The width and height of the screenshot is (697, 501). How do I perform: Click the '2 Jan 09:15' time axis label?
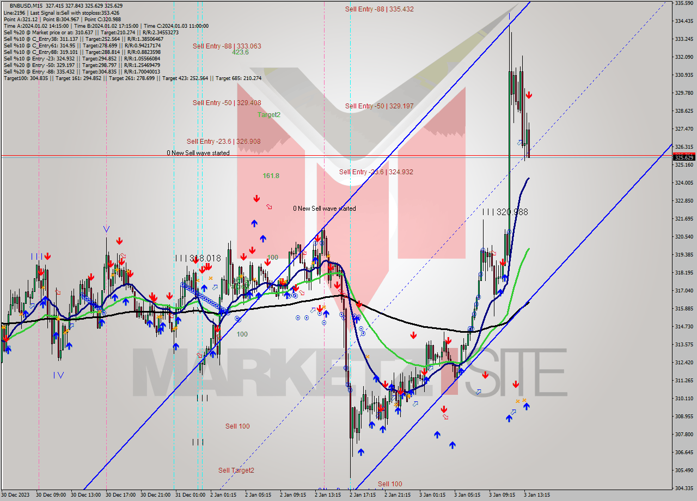click(x=293, y=496)
